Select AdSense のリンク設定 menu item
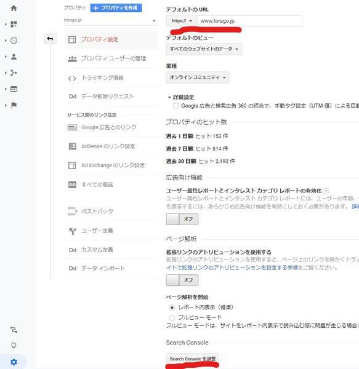Viewport: 359px width, 369px height. (x=111, y=146)
